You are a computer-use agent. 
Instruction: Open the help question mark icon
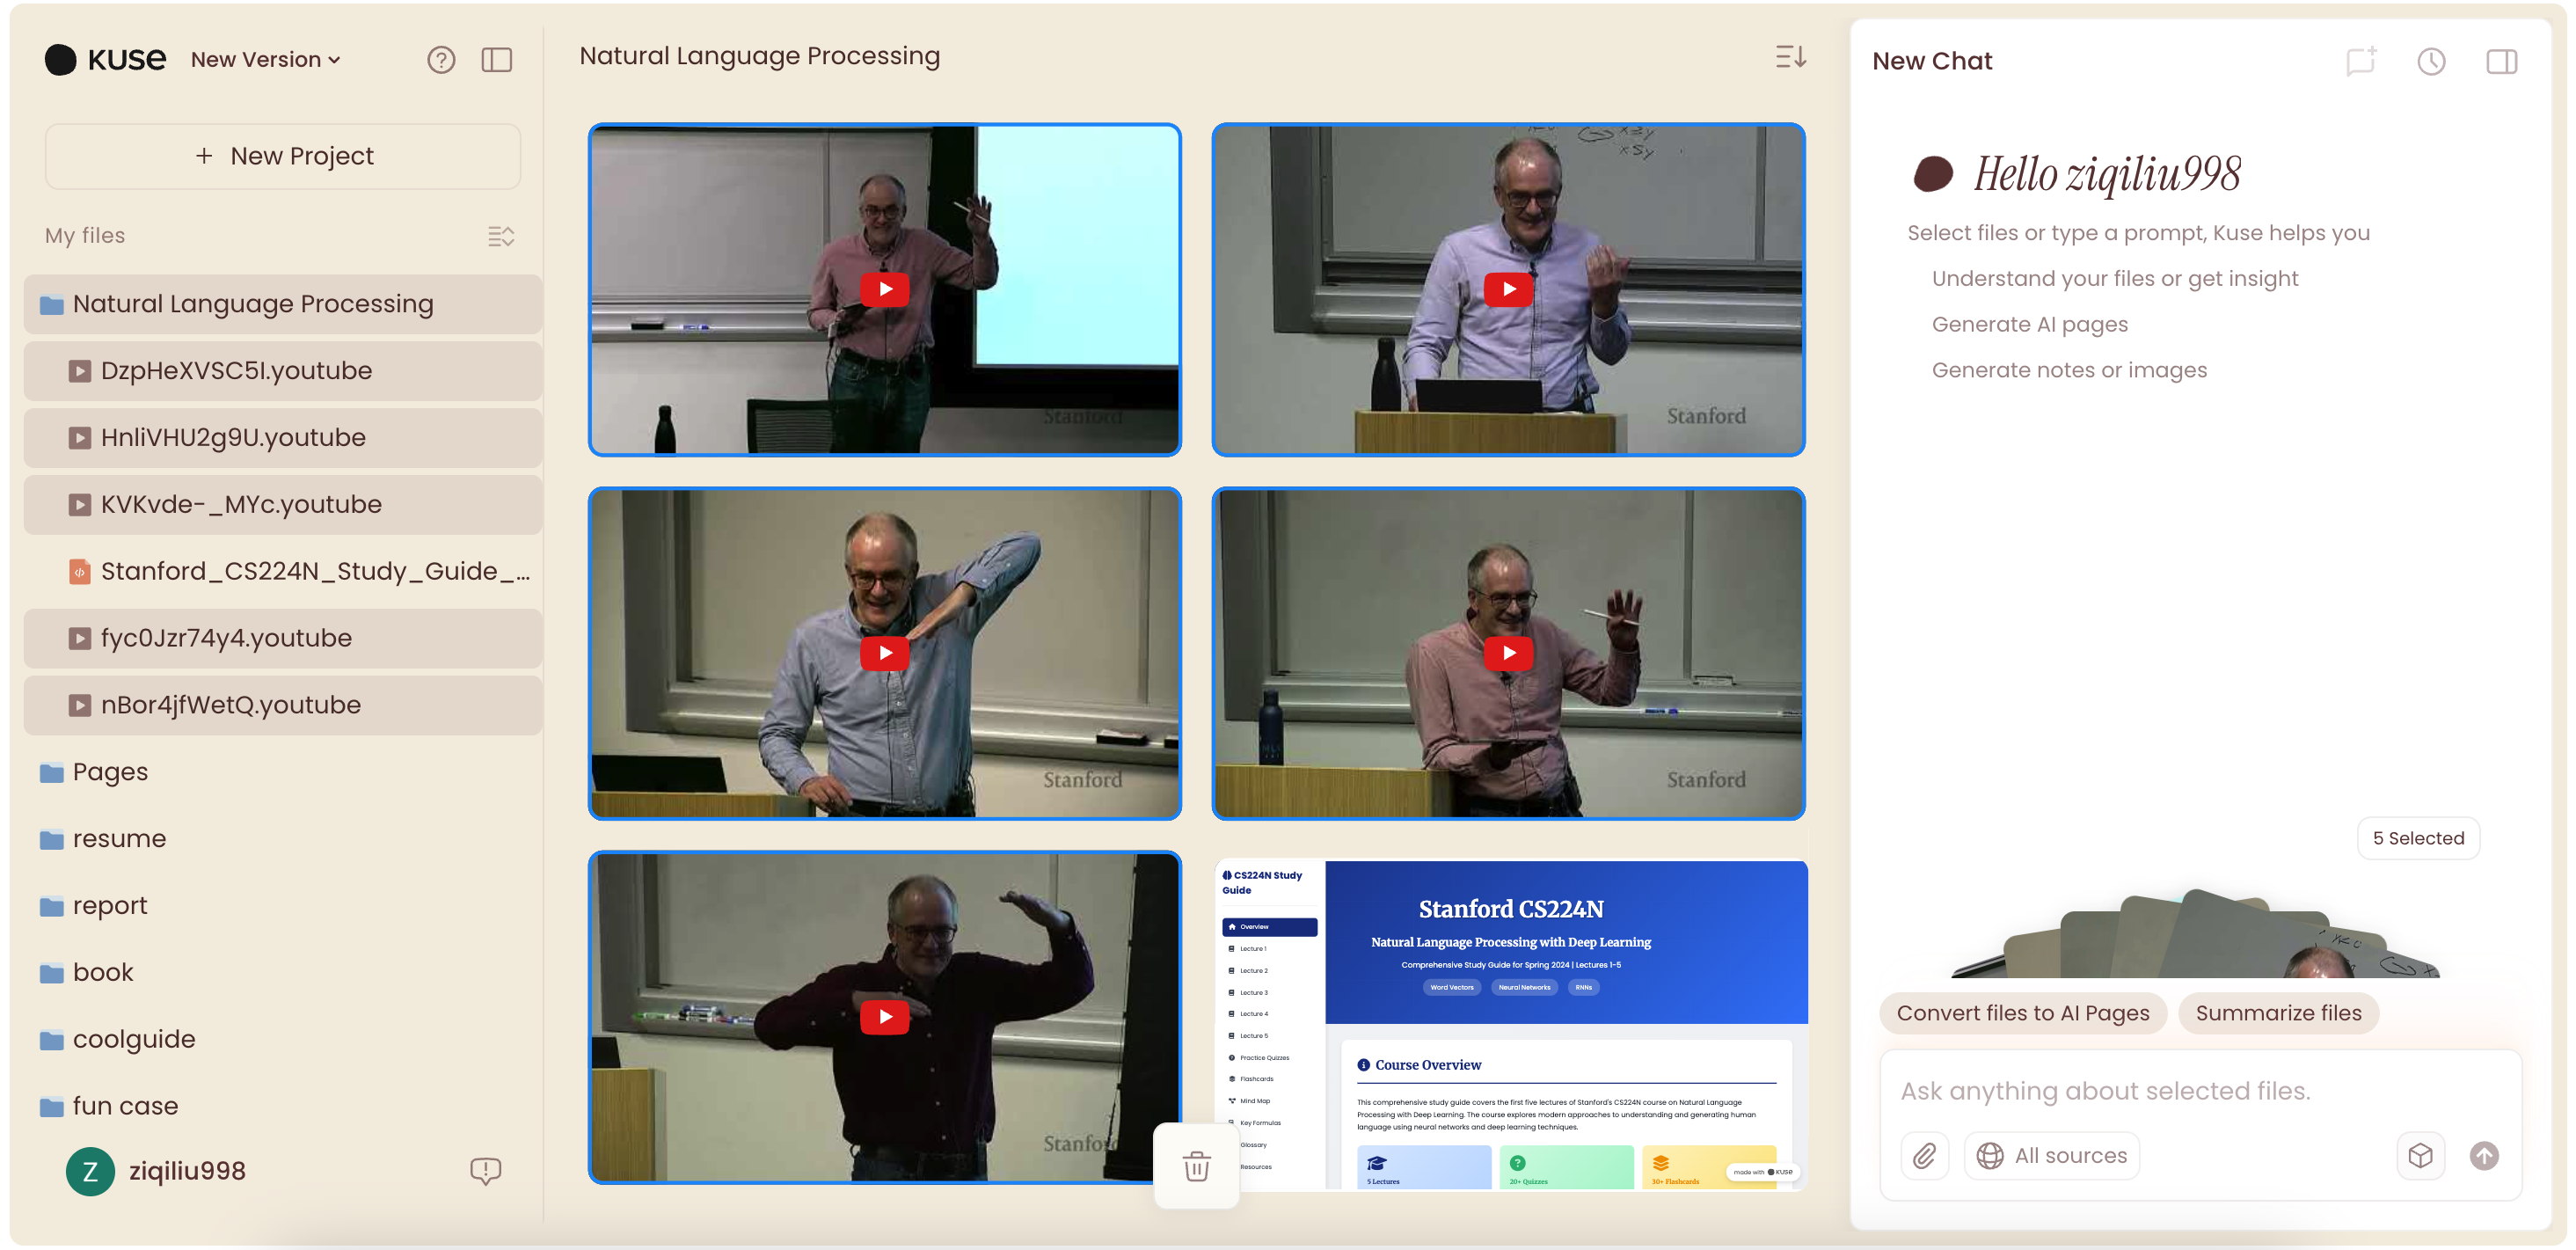click(441, 60)
